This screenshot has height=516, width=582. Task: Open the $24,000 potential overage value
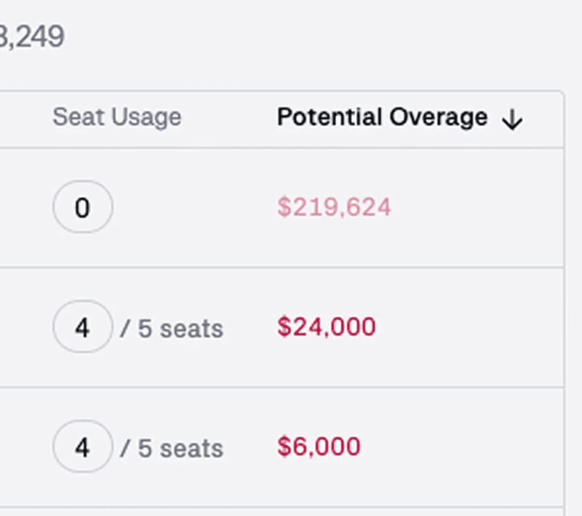point(327,327)
